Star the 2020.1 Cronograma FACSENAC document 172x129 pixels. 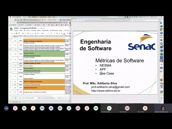pyautogui.click(x=39, y=28)
